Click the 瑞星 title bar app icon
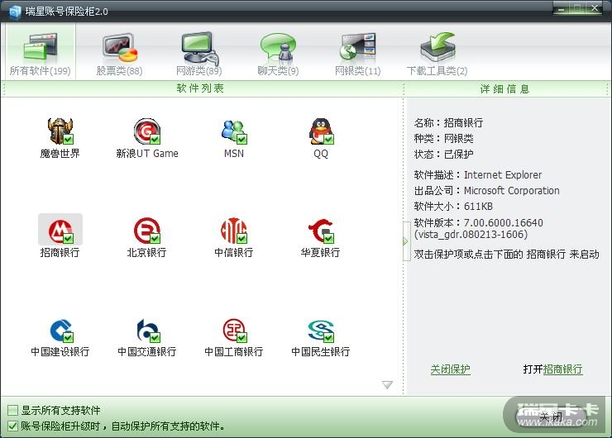The width and height of the screenshot is (612, 438). point(14,12)
